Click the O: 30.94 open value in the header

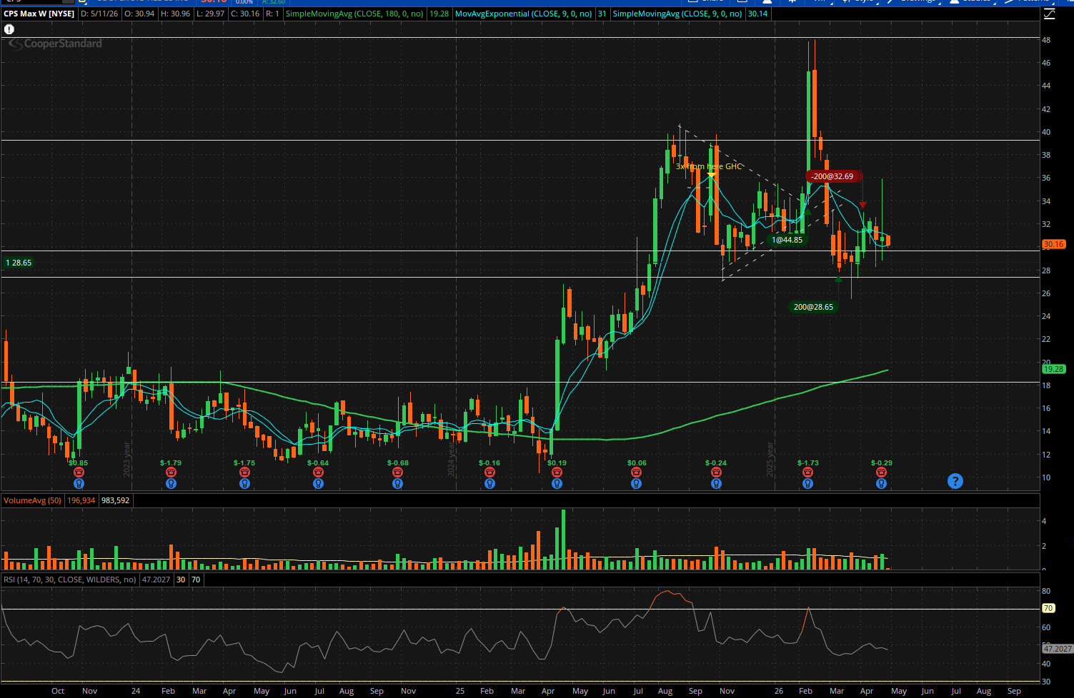pos(139,14)
